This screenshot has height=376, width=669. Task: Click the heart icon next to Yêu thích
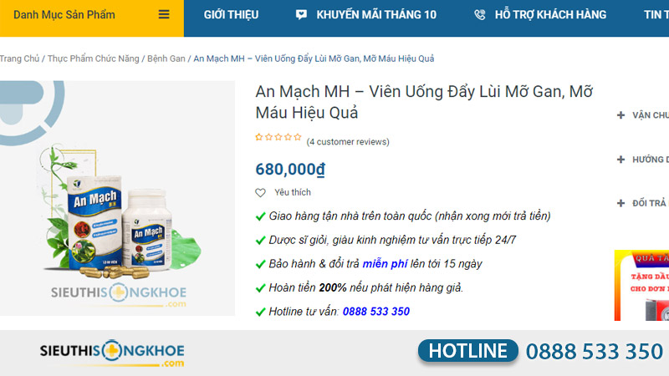pyautogui.click(x=260, y=193)
